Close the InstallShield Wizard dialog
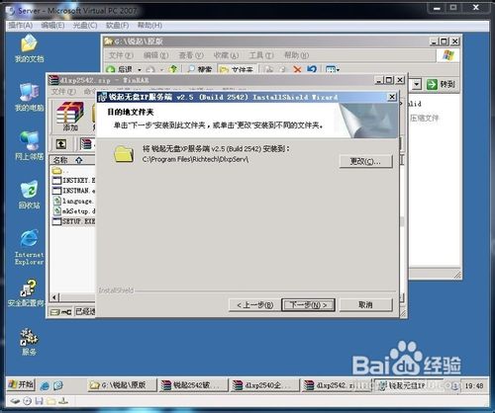495x413 pixels. 392,97
